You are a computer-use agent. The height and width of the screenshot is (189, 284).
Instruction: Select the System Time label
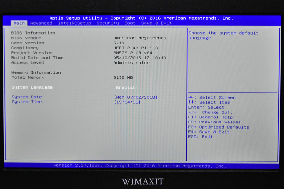pyautogui.click(x=27, y=102)
